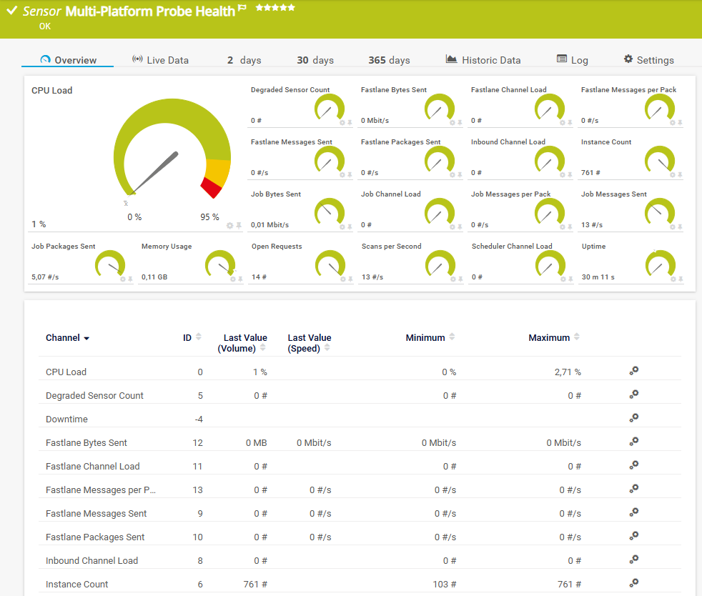Viewport: 702px width, 596px height.
Task: Pin the CPU Load gauge as primary
Action: point(239,226)
